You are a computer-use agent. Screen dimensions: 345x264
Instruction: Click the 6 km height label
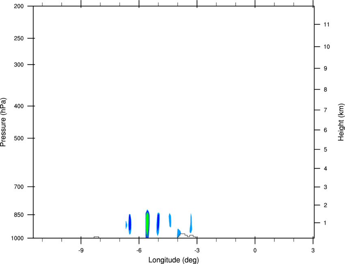click(x=326, y=130)
